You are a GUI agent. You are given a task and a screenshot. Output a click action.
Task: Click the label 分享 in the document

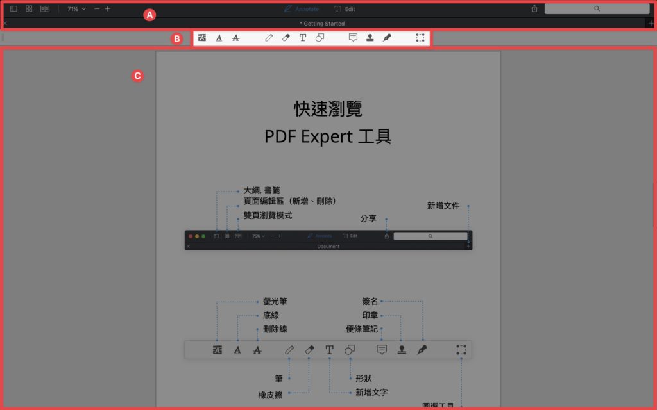click(368, 218)
